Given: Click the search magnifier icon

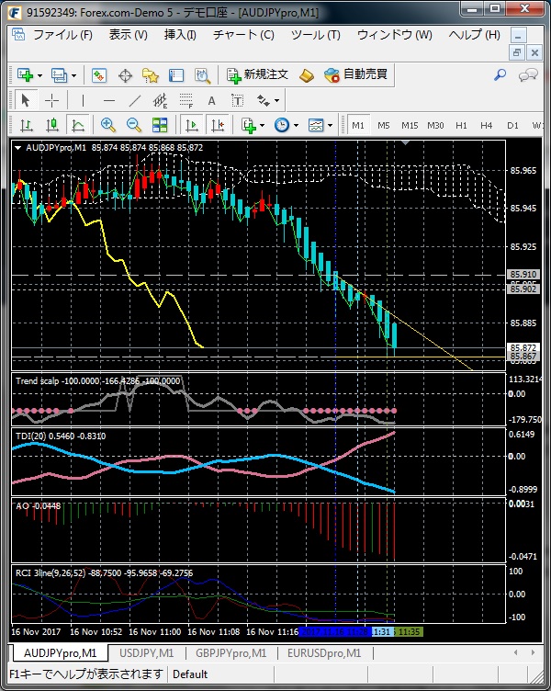Looking at the screenshot, I should pos(500,75).
